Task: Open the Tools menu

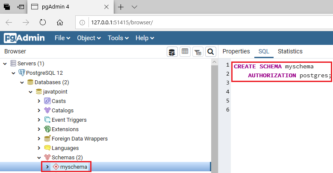Action: point(118,38)
